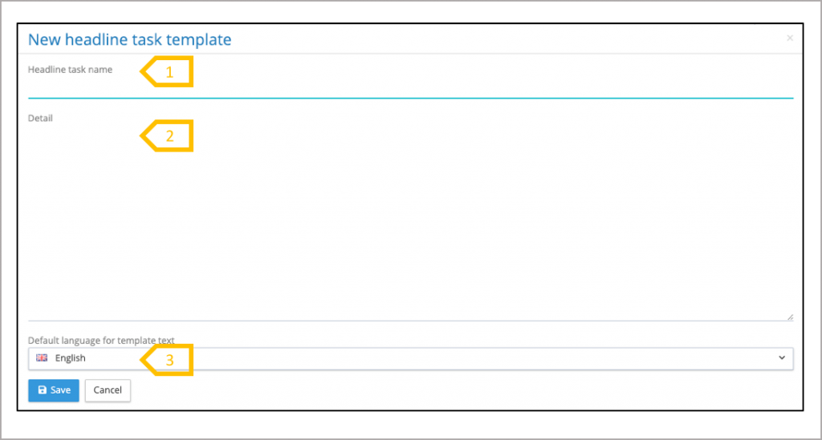Click the UK flag icon beside English

pos(42,358)
